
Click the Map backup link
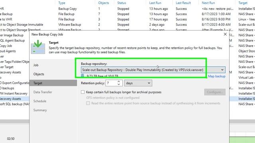[x=217, y=76]
